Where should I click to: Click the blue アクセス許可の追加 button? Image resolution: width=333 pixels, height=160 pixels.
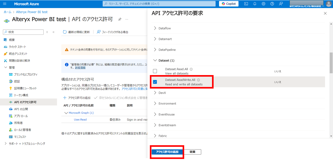click(167, 152)
